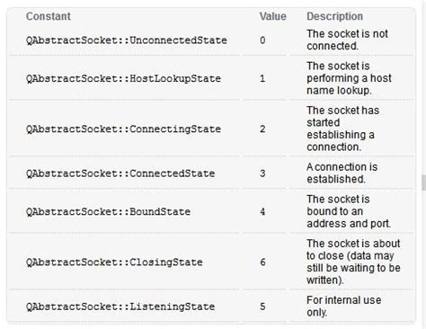The height and width of the screenshot is (329, 426).
Task: Click QAbstractSocket::ConnectingState constant text
Action: (x=123, y=129)
